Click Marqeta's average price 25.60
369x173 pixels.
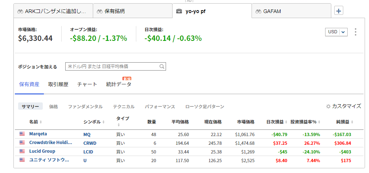point(183,135)
